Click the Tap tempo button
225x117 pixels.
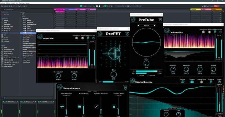2,6
